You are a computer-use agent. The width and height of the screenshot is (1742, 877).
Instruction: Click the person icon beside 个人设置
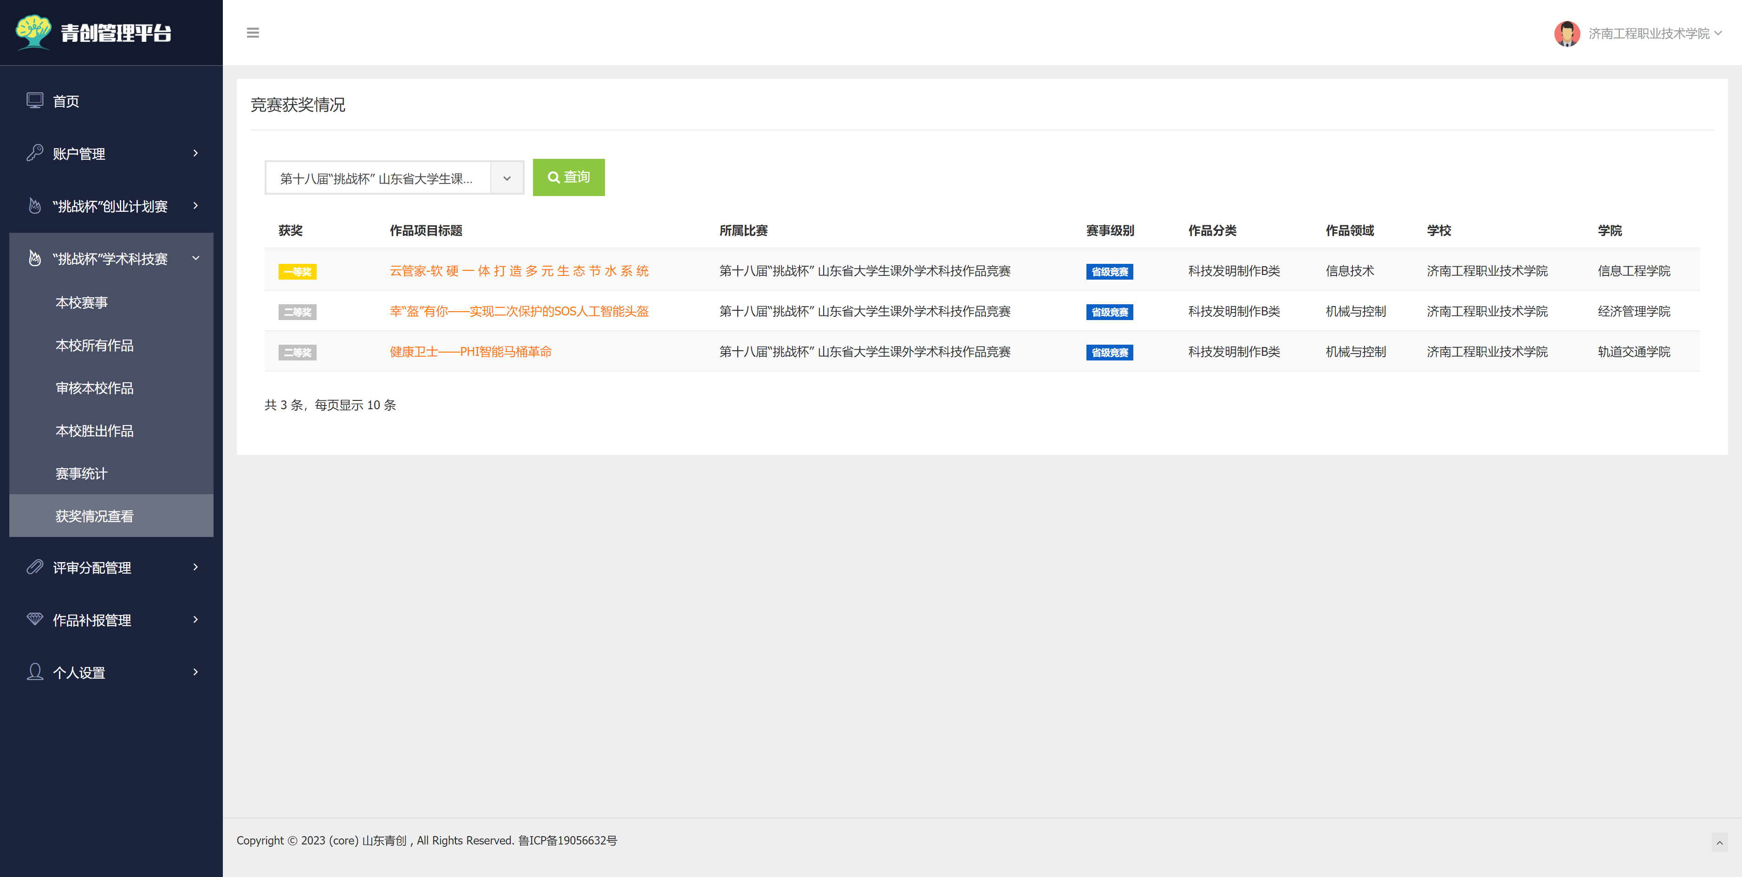[x=34, y=672]
